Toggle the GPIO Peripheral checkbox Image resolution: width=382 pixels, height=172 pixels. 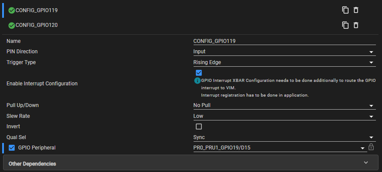pos(12,148)
